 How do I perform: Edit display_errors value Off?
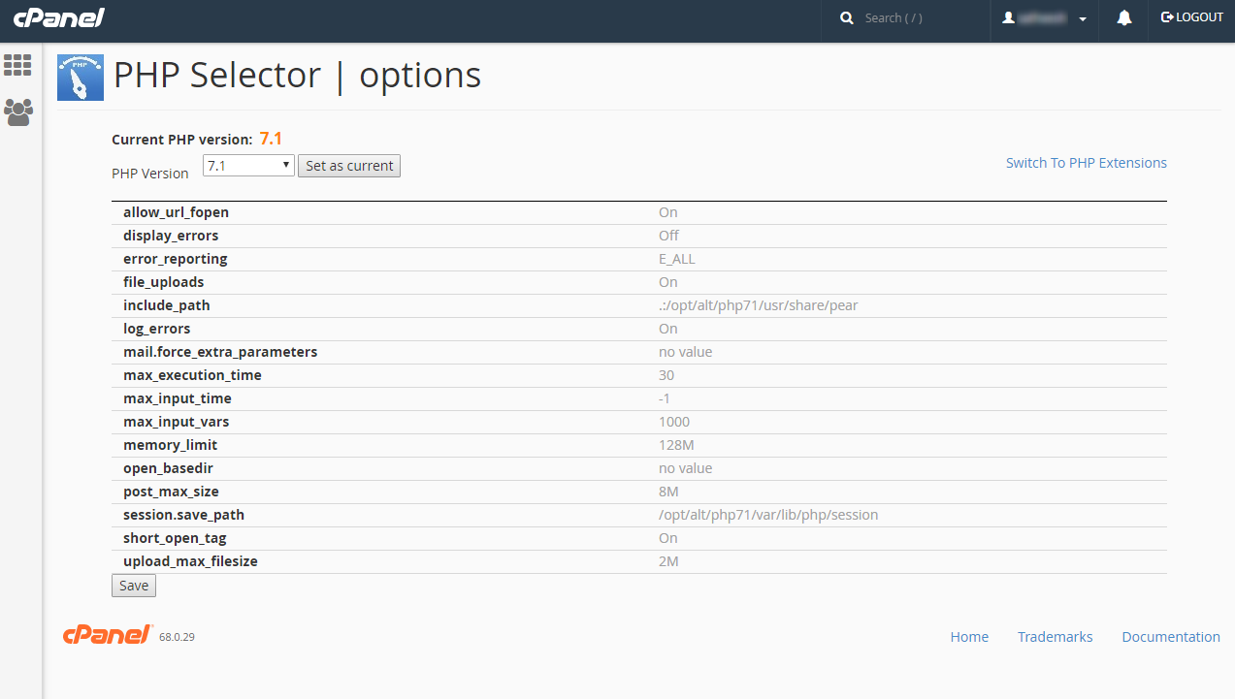[668, 236]
